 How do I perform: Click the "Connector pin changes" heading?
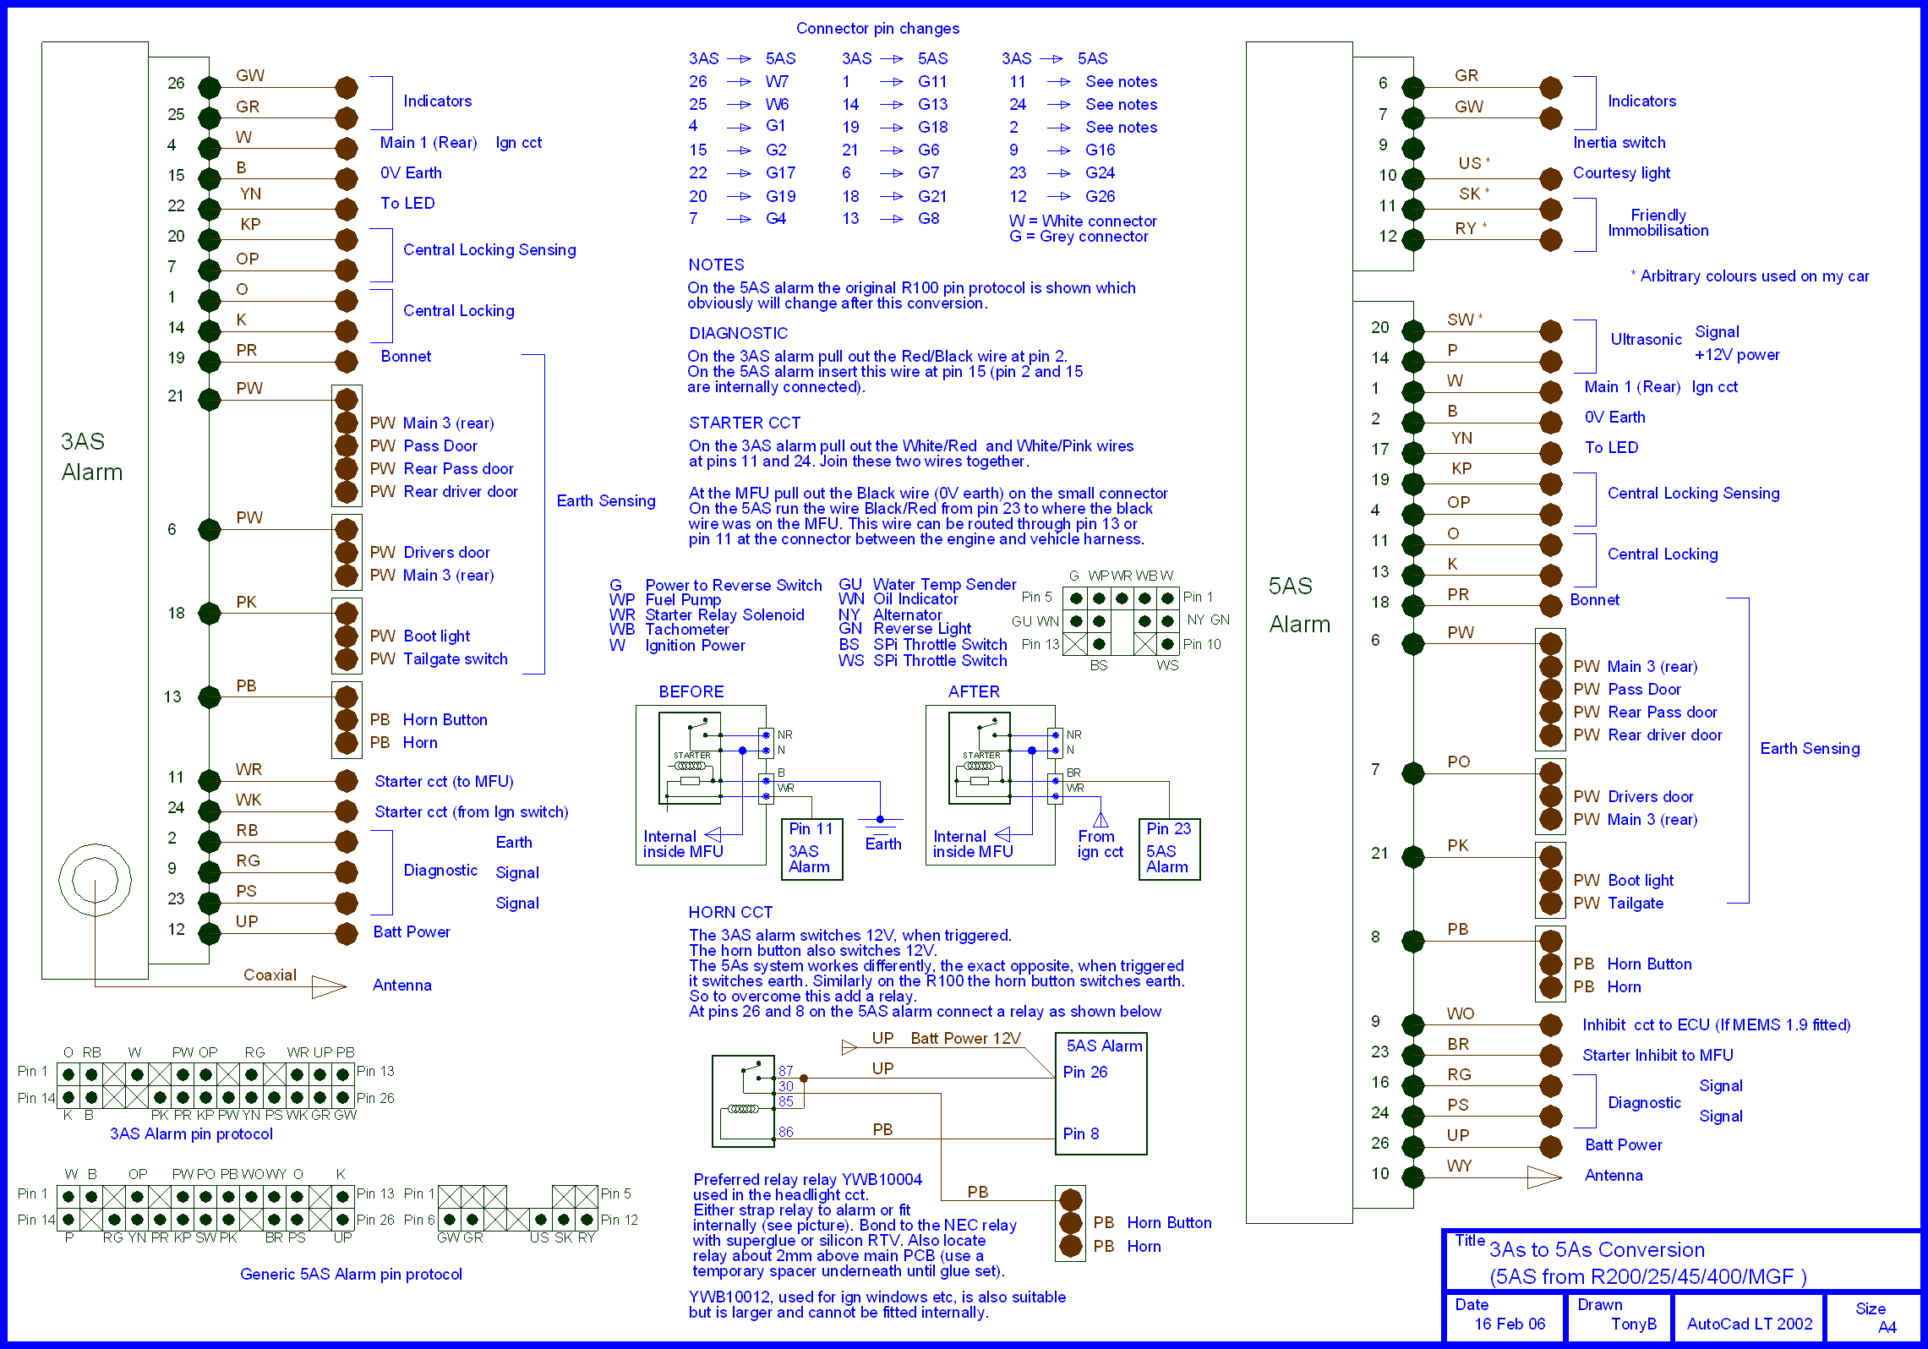pos(877,29)
